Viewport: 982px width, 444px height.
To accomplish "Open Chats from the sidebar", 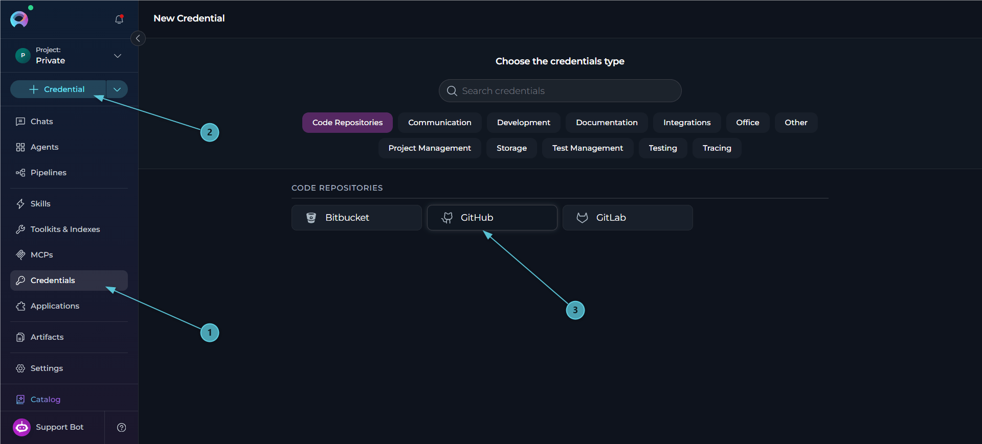I will (x=69, y=122).
